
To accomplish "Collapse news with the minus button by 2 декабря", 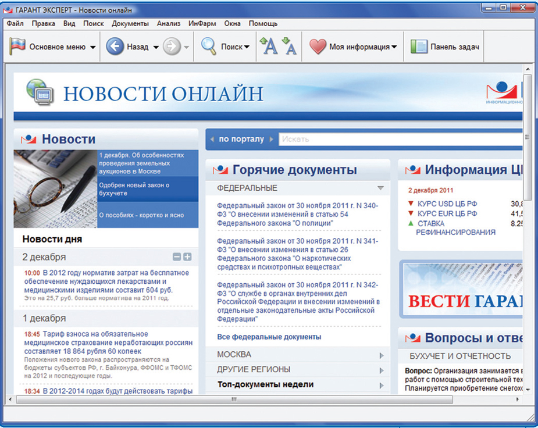I will coord(177,257).
